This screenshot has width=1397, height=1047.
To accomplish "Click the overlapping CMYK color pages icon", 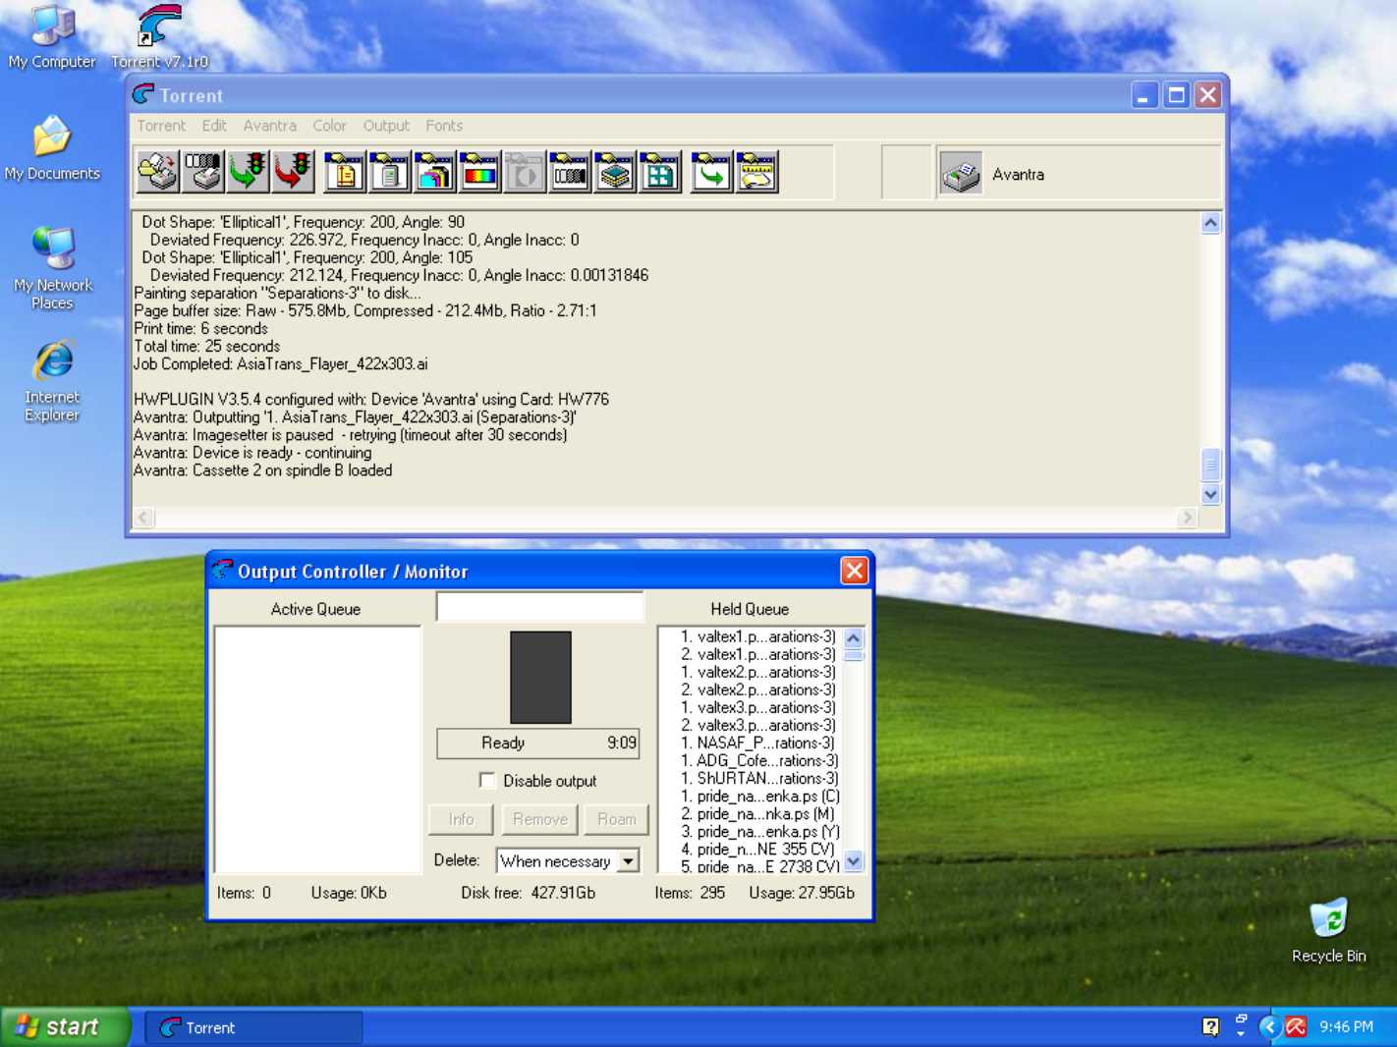I will pos(434,173).
